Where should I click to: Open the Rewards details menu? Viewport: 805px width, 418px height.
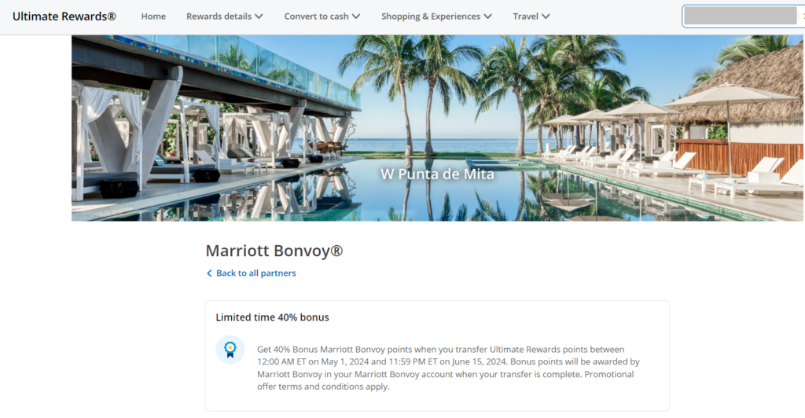click(224, 16)
